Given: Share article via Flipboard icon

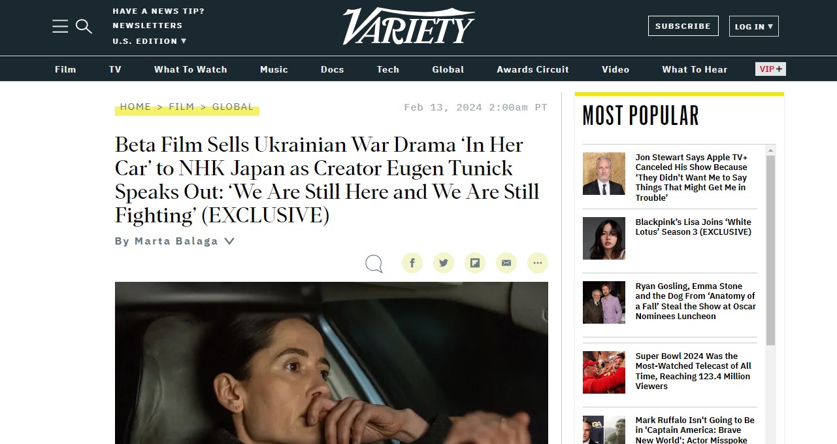Looking at the screenshot, I should (x=475, y=263).
